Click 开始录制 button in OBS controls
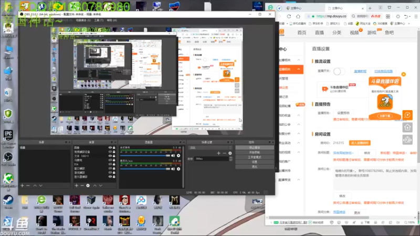The image size is (420, 236). [x=255, y=153]
